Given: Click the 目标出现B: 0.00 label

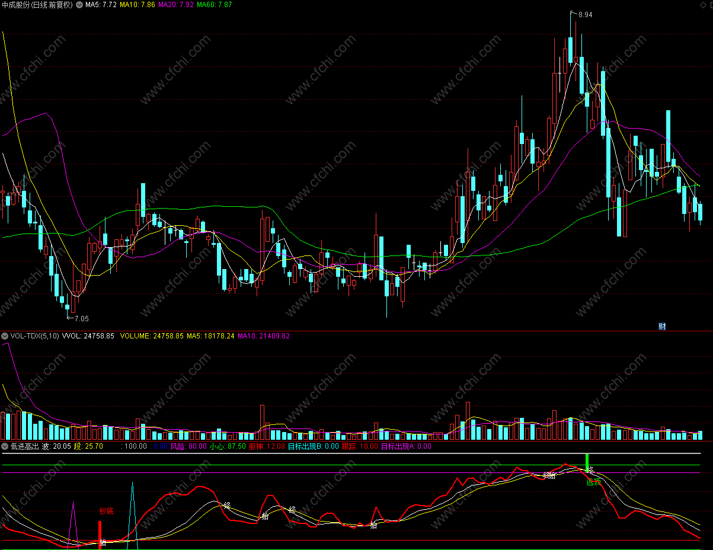Looking at the screenshot, I should tap(313, 446).
